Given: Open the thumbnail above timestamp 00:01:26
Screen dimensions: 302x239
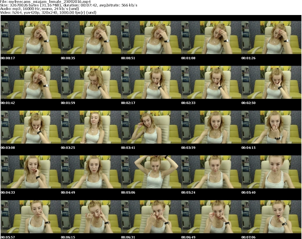Looking at the screenshot, I should tap(271, 37).
